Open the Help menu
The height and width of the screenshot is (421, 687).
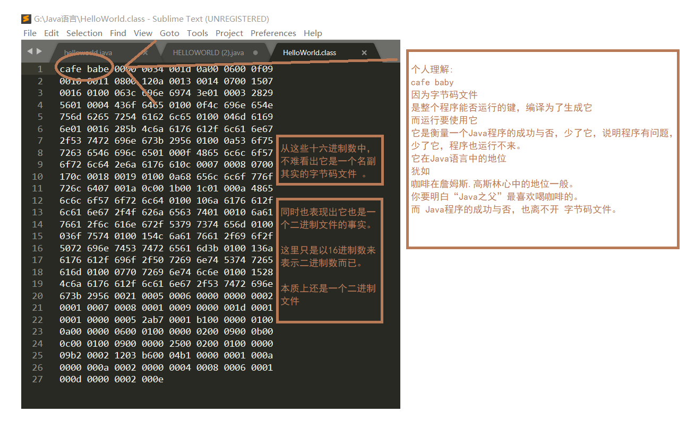313,33
